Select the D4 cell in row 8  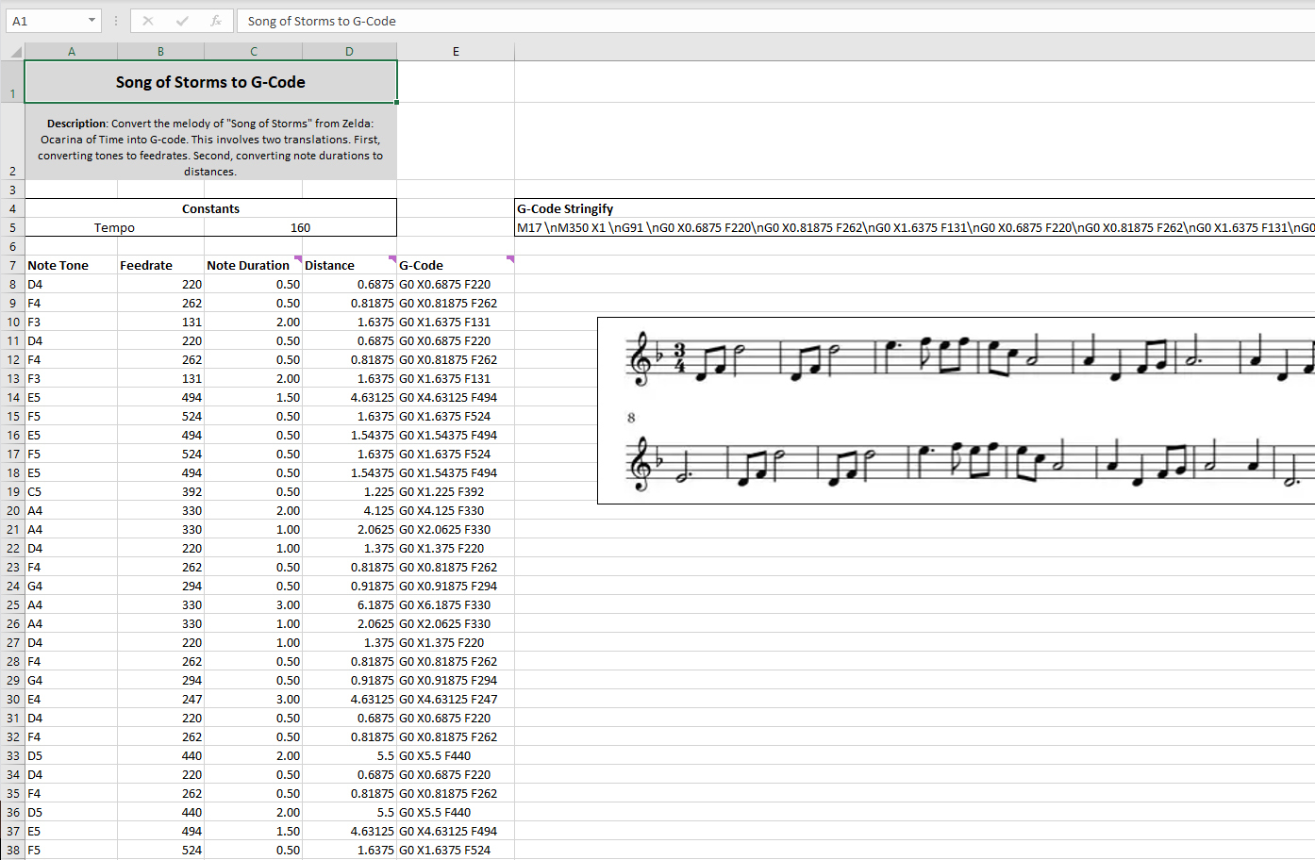[71, 284]
